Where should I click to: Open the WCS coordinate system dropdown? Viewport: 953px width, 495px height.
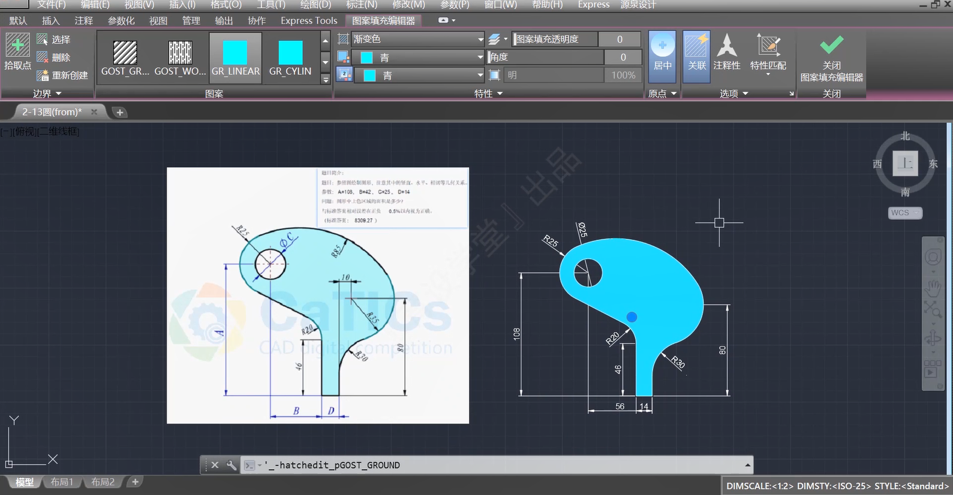[x=904, y=213]
